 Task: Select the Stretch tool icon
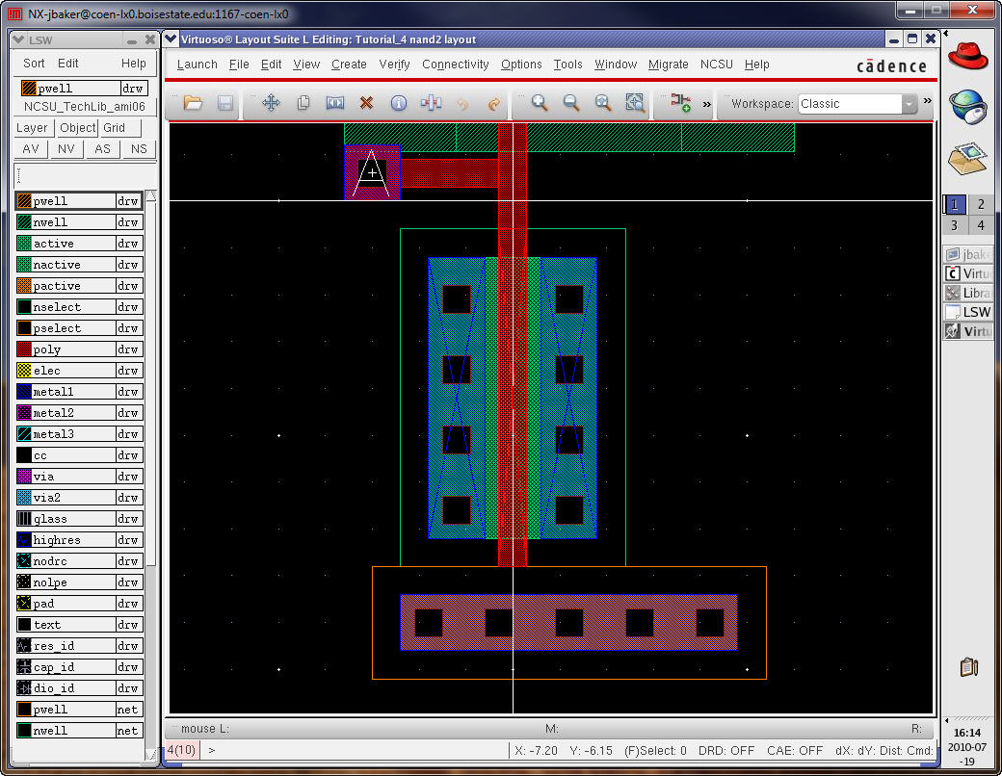point(334,103)
